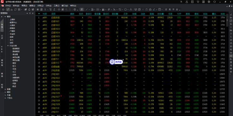Switch to the VBA side tab

pos(2,49)
